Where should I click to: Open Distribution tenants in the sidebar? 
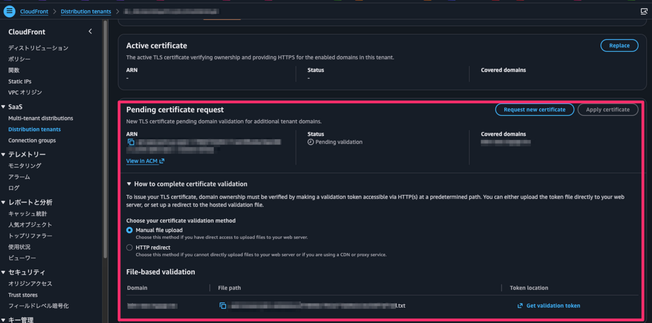(x=34, y=129)
